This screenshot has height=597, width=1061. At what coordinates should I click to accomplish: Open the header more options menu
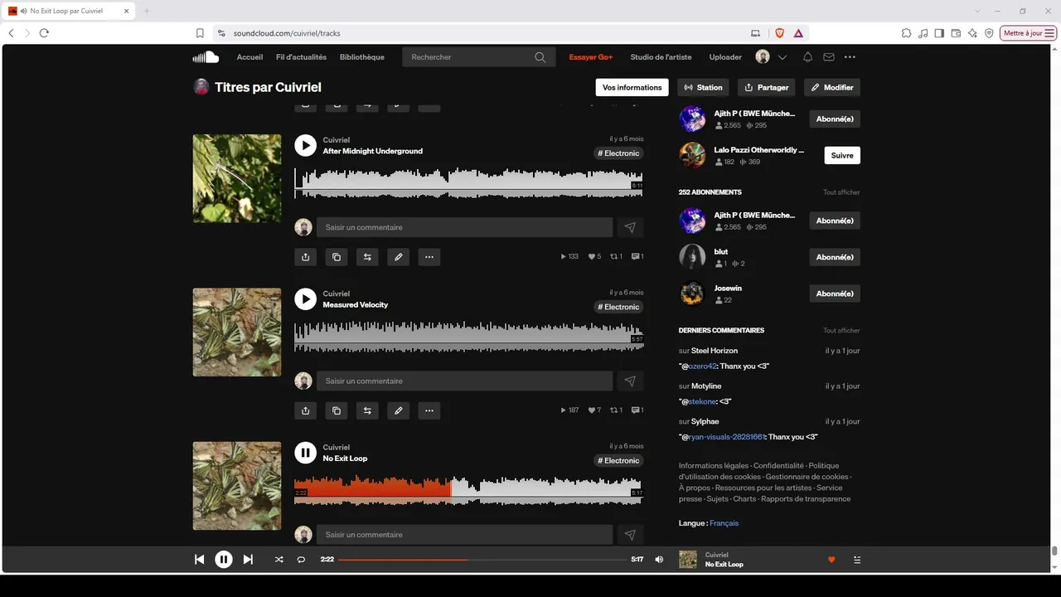[x=850, y=57]
